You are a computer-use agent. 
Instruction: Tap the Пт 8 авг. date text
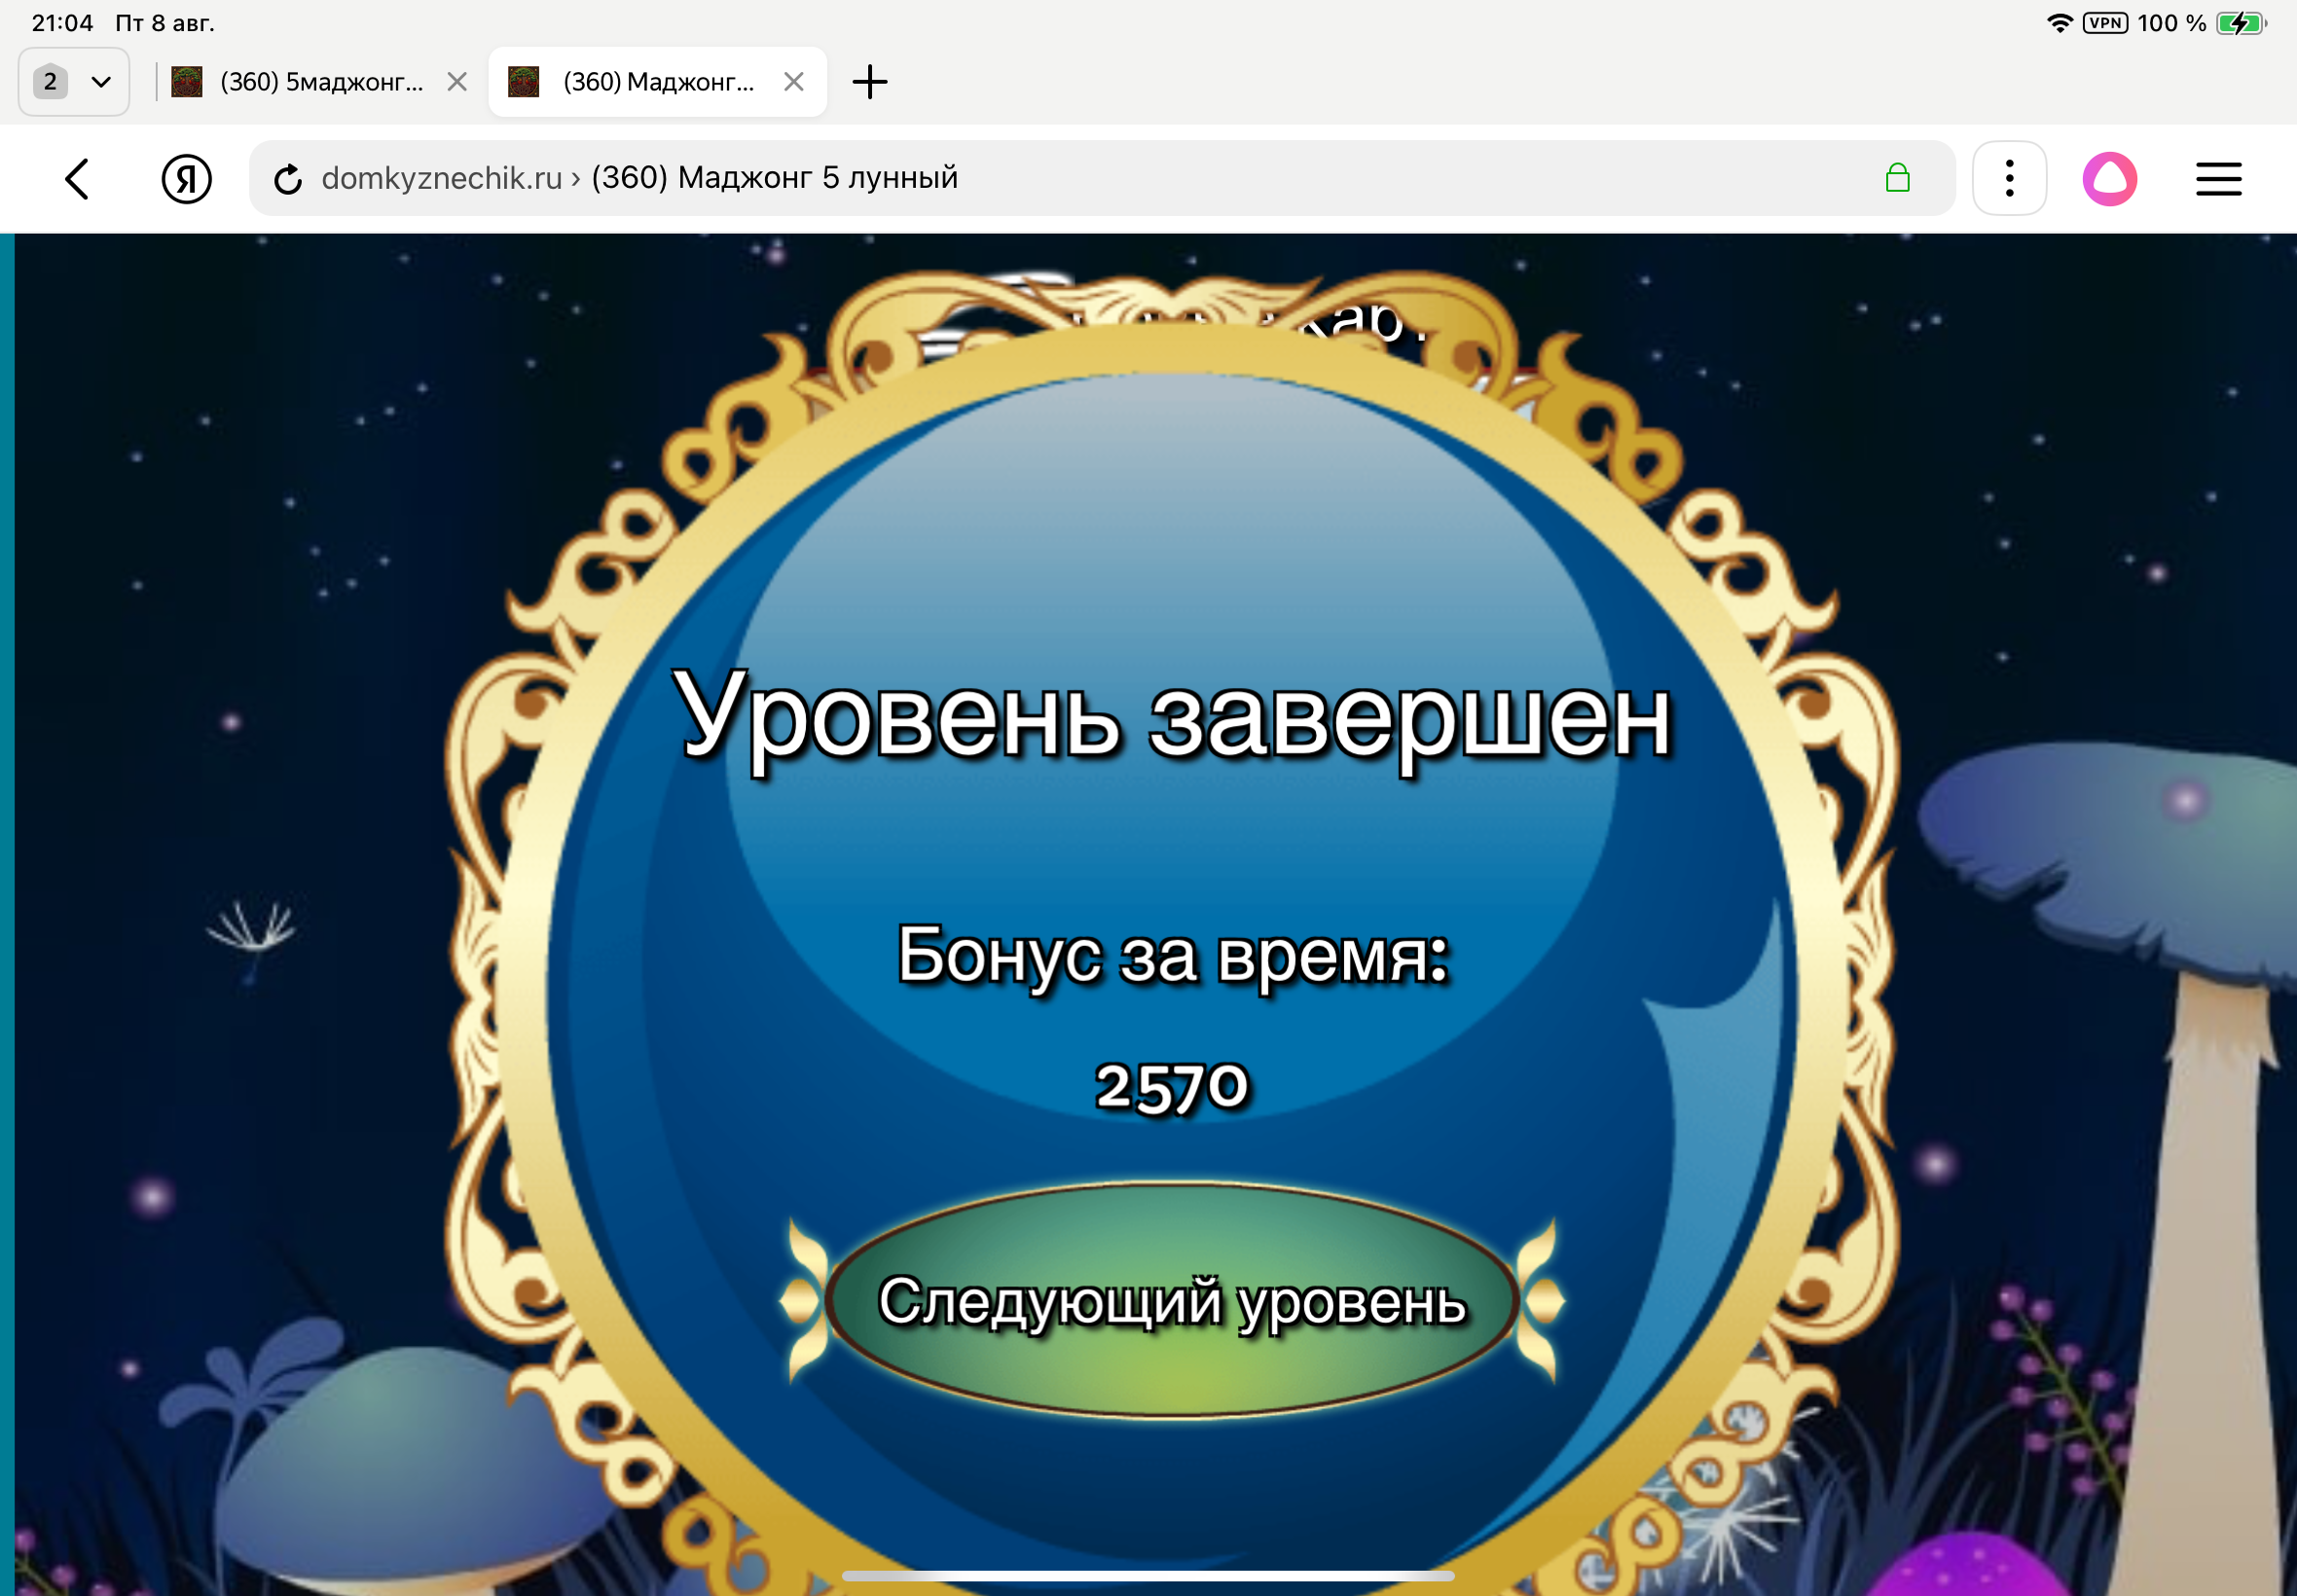pos(165,22)
